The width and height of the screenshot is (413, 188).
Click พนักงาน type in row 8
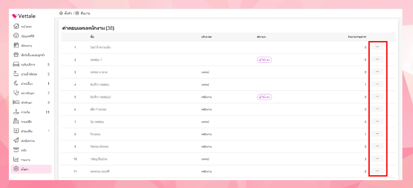[206, 134]
